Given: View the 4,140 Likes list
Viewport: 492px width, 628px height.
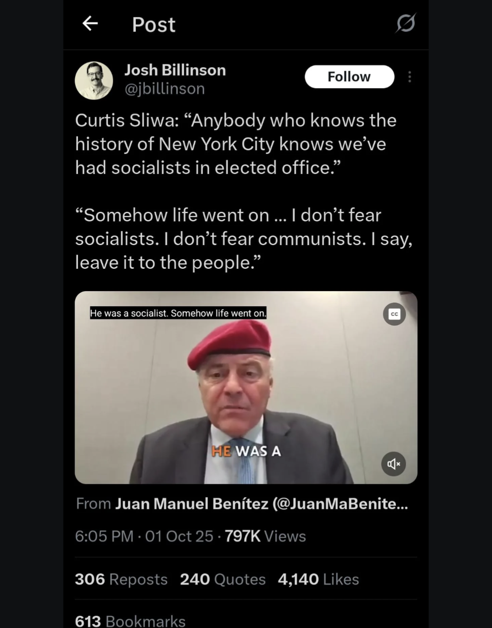Looking at the screenshot, I should pos(318,579).
